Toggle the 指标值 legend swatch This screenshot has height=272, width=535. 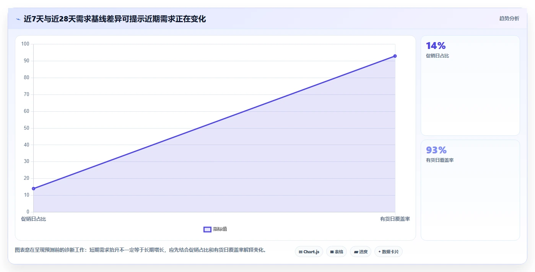pyautogui.click(x=207, y=229)
